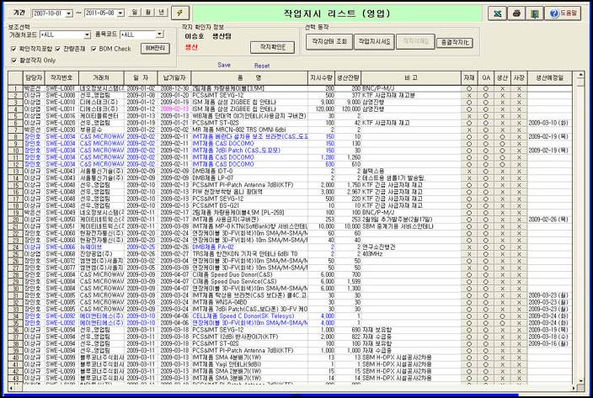This screenshot has height=398, width=593.
Task: Toggle the 잔량존재 checkbox
Action: pyautogui.click(x=58, y=49)
